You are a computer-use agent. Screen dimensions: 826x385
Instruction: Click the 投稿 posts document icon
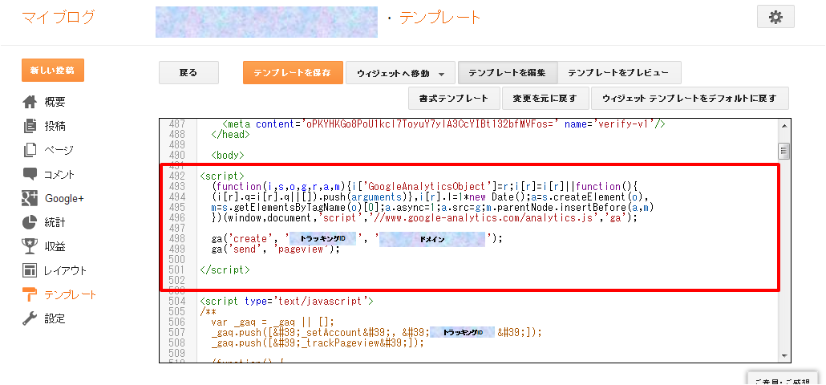[x=30, y=126]
